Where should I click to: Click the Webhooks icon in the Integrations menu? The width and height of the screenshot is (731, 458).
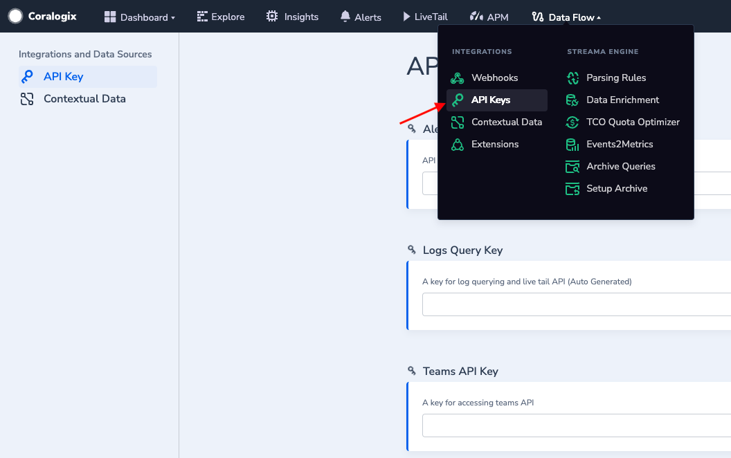coord(457,78)
